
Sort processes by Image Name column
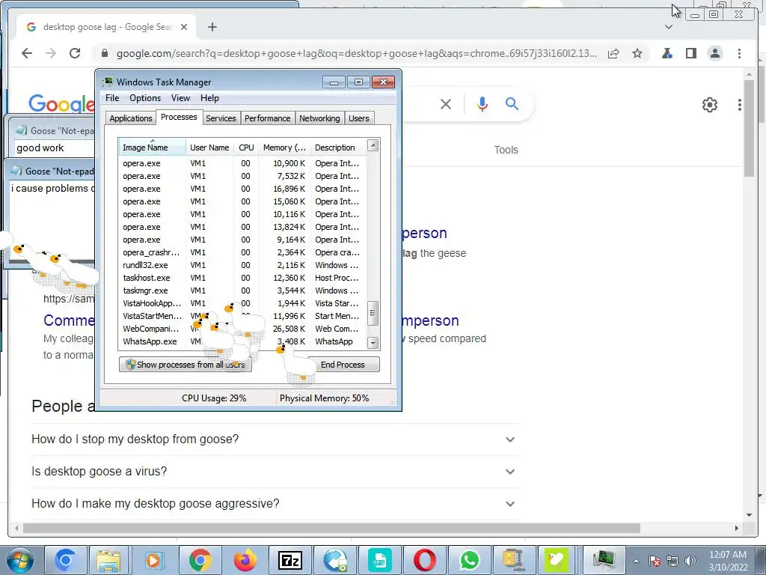pos(152,147)
